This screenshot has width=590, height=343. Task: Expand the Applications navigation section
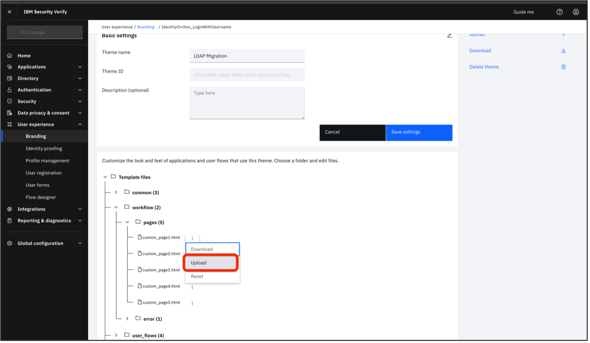pos(80,67)
